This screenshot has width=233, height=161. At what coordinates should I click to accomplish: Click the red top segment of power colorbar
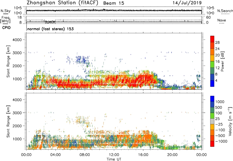pos(212,39)
